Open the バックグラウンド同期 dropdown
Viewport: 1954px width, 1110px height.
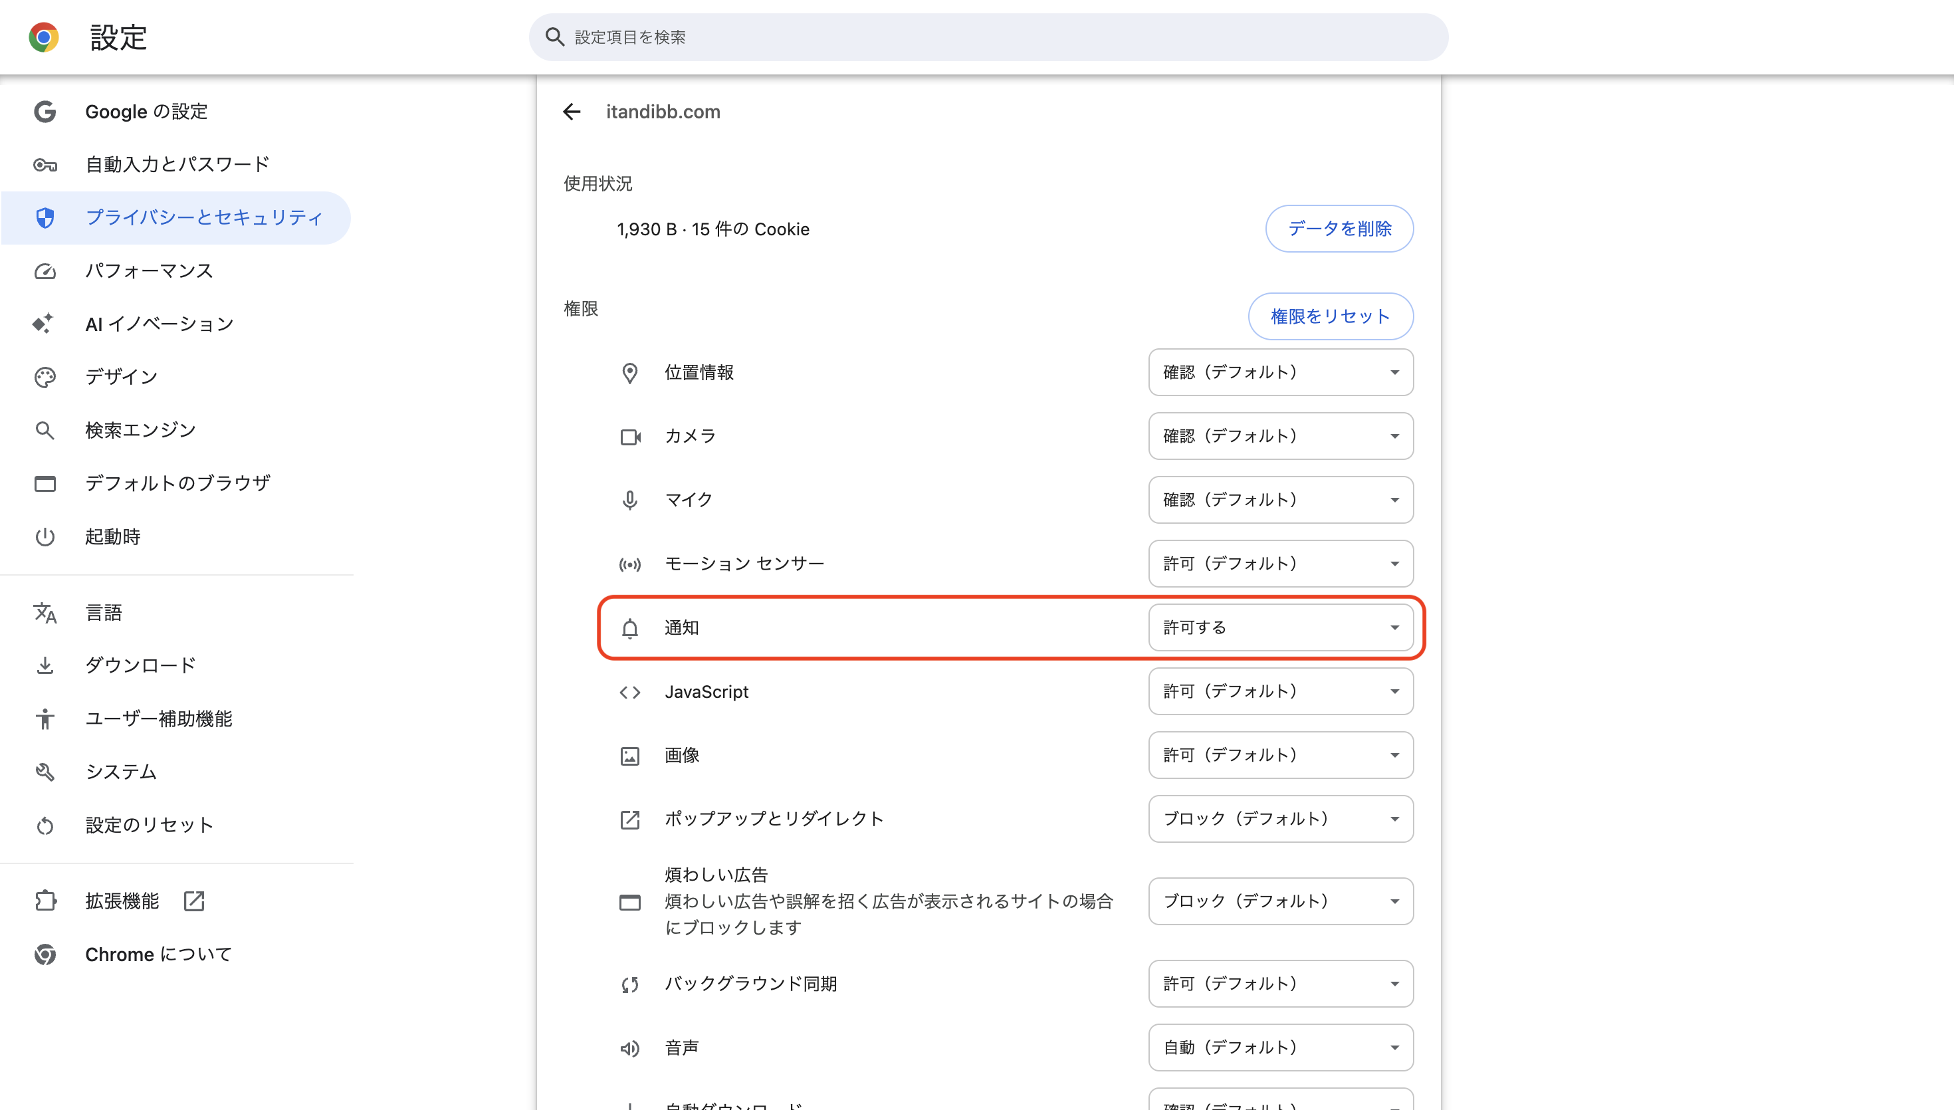tap(1280, 984)
